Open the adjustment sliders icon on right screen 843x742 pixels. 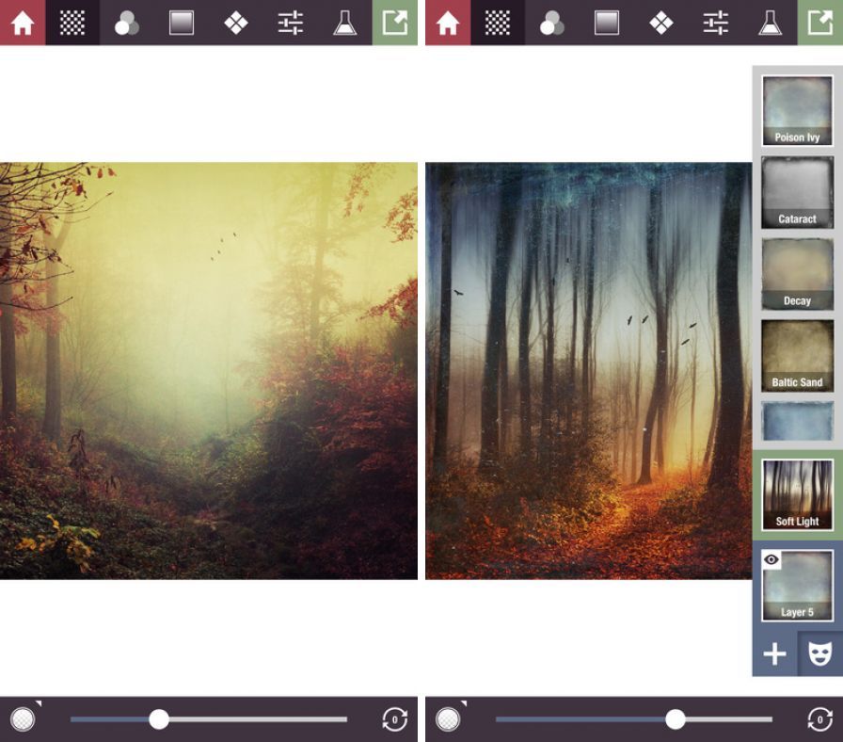pos(716,23)
